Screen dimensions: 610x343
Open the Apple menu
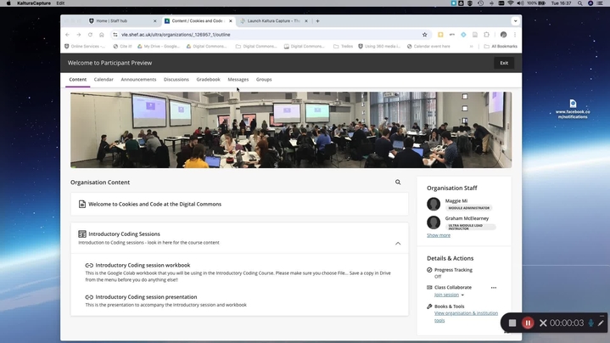click(x=8, y=3)
